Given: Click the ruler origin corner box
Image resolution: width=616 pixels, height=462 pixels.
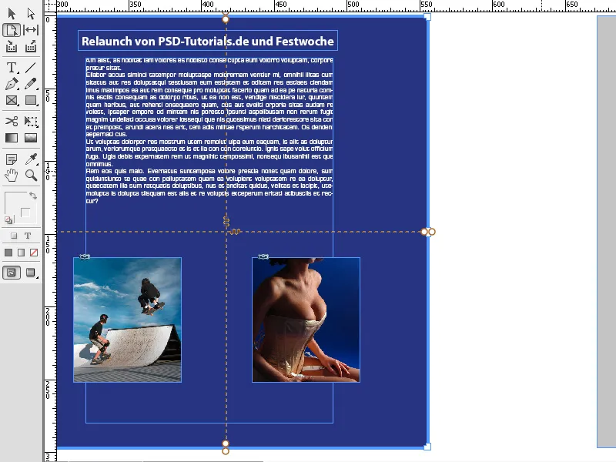Looking at the screenshot, I should [x=50, y=5].
